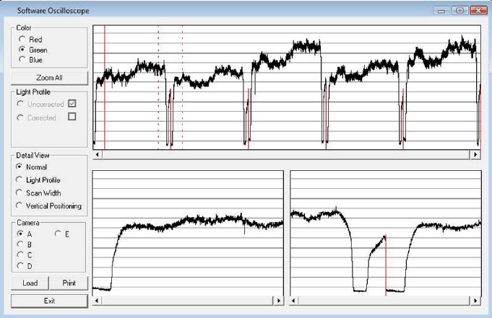Click right arrow of bottom-left graph scrollbar
The image size is (492, 318).
(279, 301)
